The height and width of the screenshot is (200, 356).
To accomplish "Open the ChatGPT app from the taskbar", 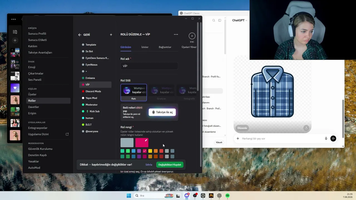I will (219, 196).
